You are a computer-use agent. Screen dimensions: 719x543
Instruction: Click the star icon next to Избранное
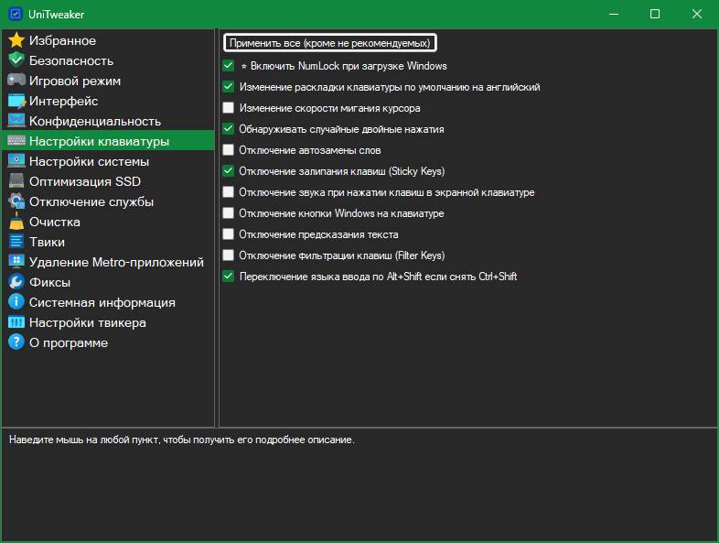click(x=16, y=40)
